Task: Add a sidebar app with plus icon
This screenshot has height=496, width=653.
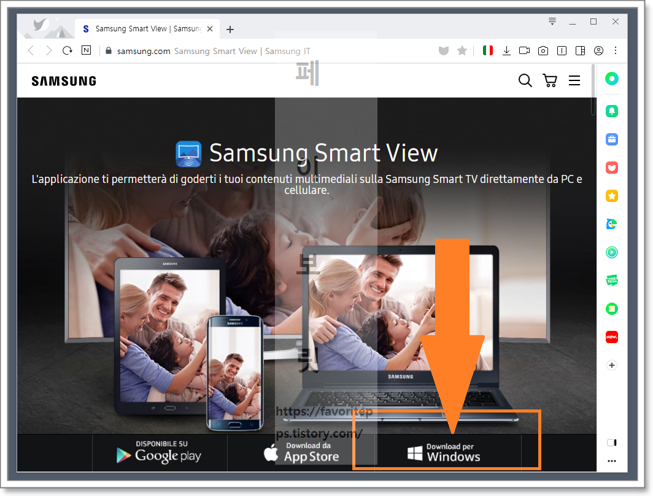Action: point(611,365)
